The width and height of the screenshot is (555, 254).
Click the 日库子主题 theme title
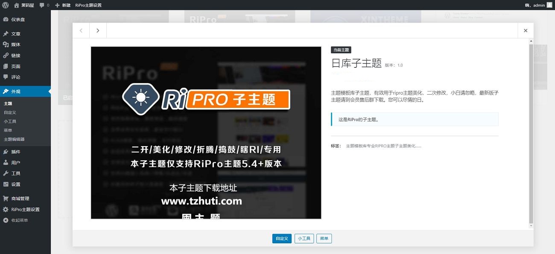tap(356, 63)
